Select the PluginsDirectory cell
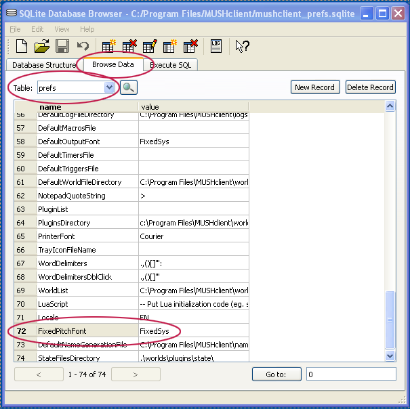 click(87, 223)
